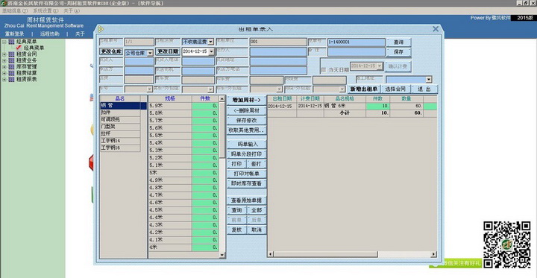
Task: Click the 查询 button next to order number
Action: 398,42
